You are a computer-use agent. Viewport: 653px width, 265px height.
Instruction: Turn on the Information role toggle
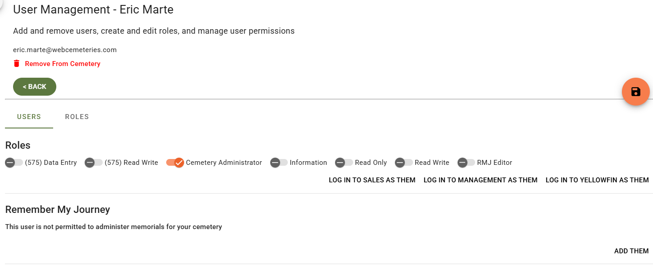(279, 163)
